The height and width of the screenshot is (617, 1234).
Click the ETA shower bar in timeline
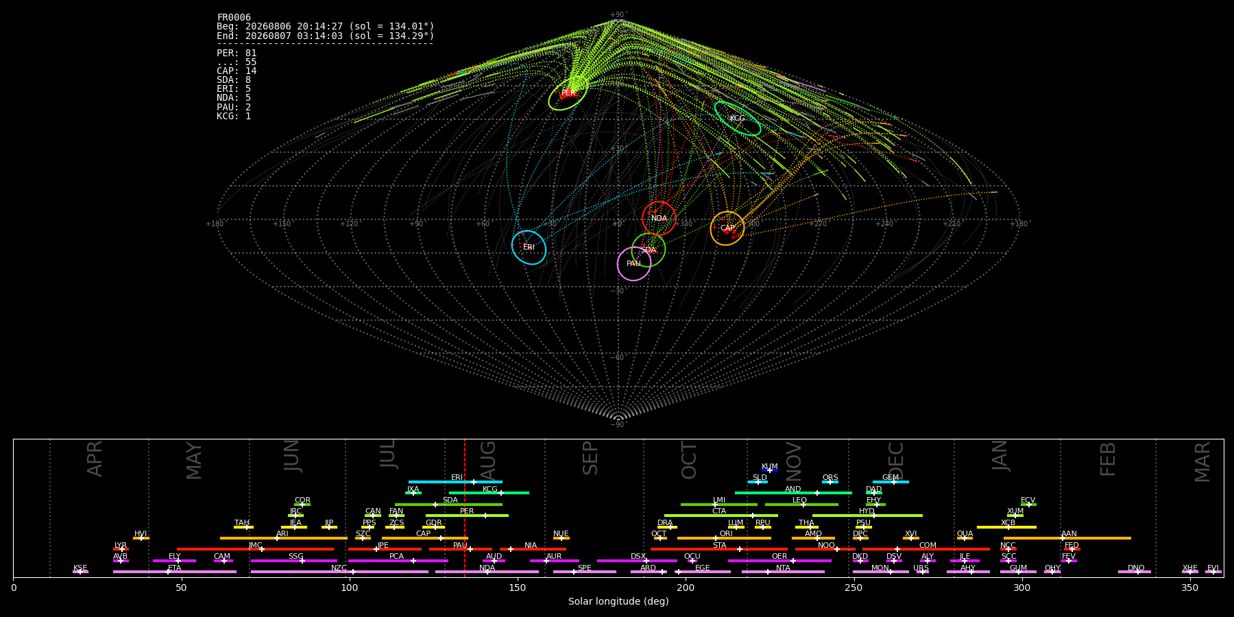(x=175, y=572)
